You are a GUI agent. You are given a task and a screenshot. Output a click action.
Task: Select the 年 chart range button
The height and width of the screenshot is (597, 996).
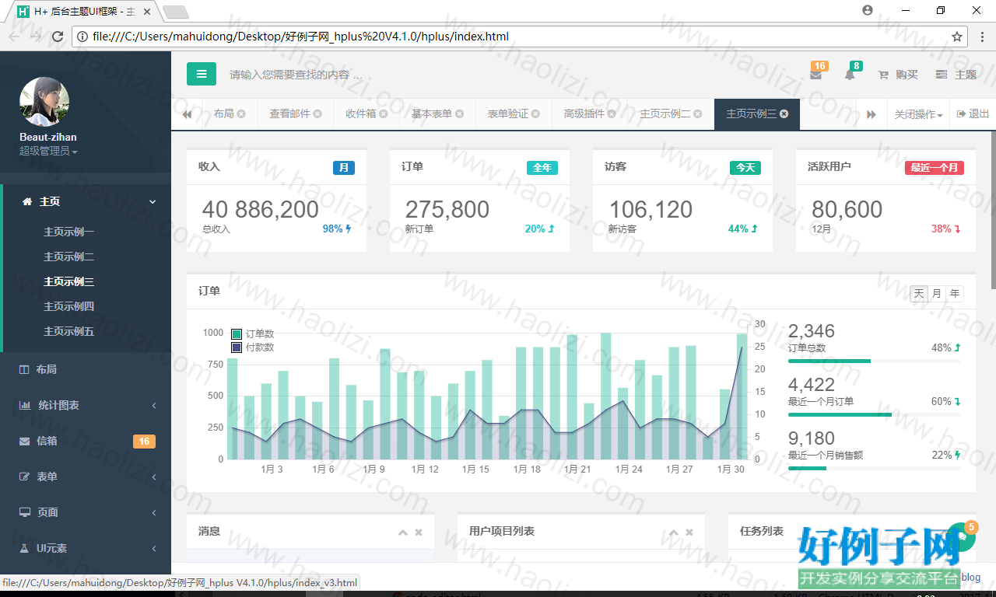pos(955,294)
